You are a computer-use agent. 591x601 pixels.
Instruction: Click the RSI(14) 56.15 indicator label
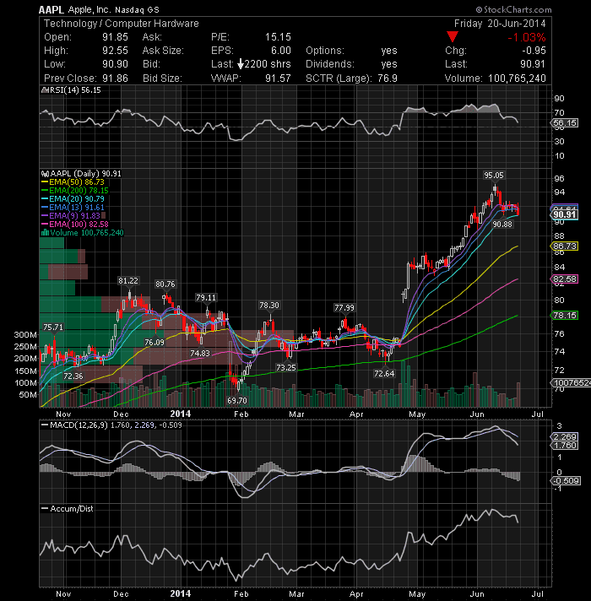71,90
